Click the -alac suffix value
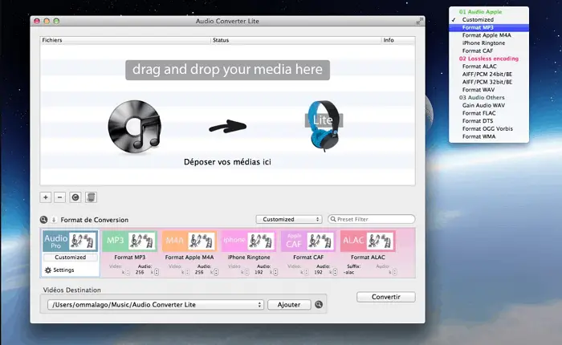The width and height of the screenshot is (562, 345). click(x=348, y=272)
